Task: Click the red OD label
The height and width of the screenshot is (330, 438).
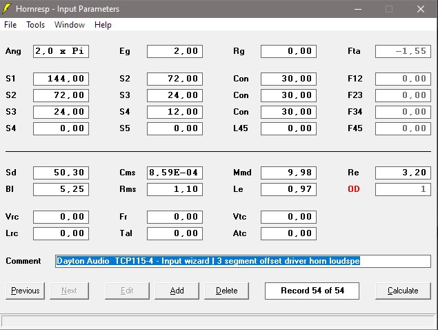Action: (x=354, y=189)
